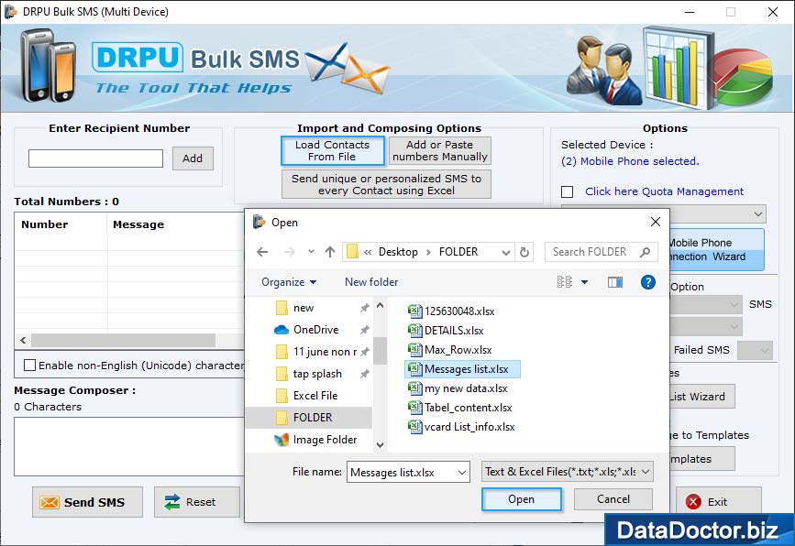The width and height of the screenshot is (795, 546).
Task: Click Desktop in the address breadcrumb
Action: point(398,252)
